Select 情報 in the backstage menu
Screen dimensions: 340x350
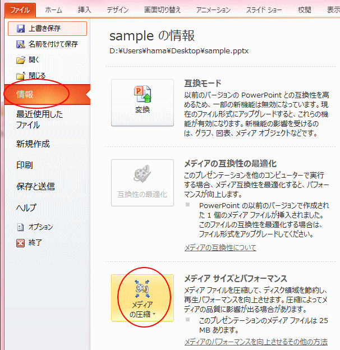47,94
